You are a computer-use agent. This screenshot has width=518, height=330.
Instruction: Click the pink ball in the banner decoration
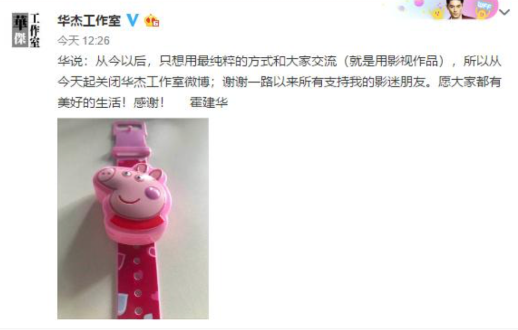coord(419,3)
